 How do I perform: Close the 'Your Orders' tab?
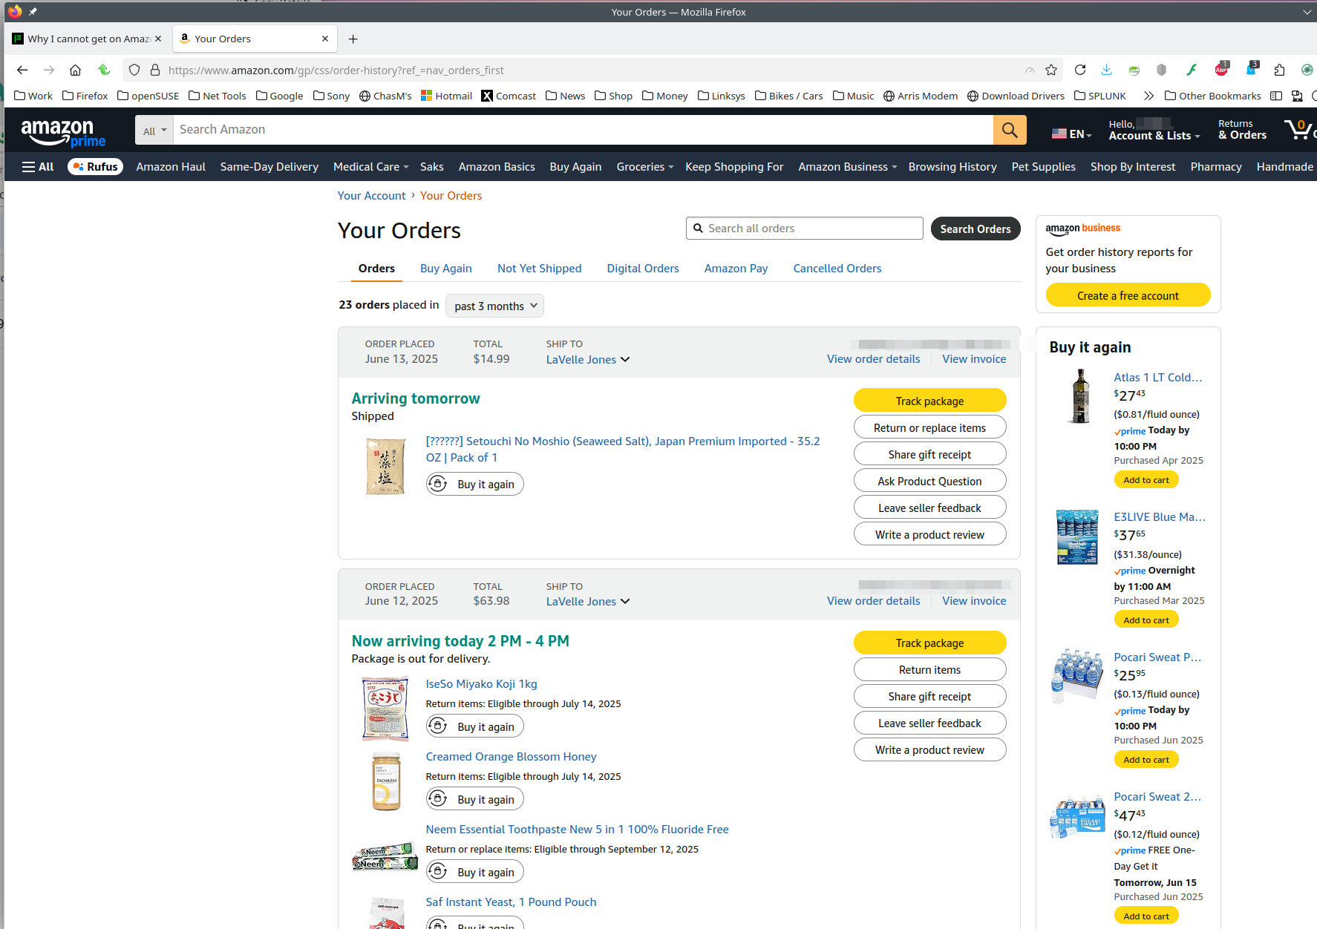324,39
